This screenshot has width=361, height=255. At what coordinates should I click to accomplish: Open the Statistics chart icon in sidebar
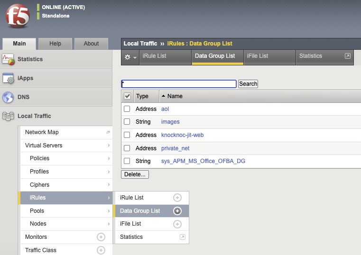(x=9, y=59)
